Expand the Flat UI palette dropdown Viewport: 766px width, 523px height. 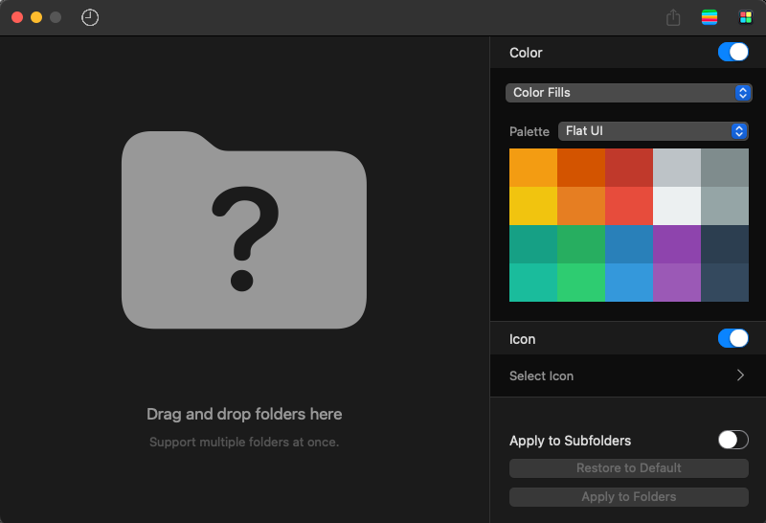click(653, 131)
